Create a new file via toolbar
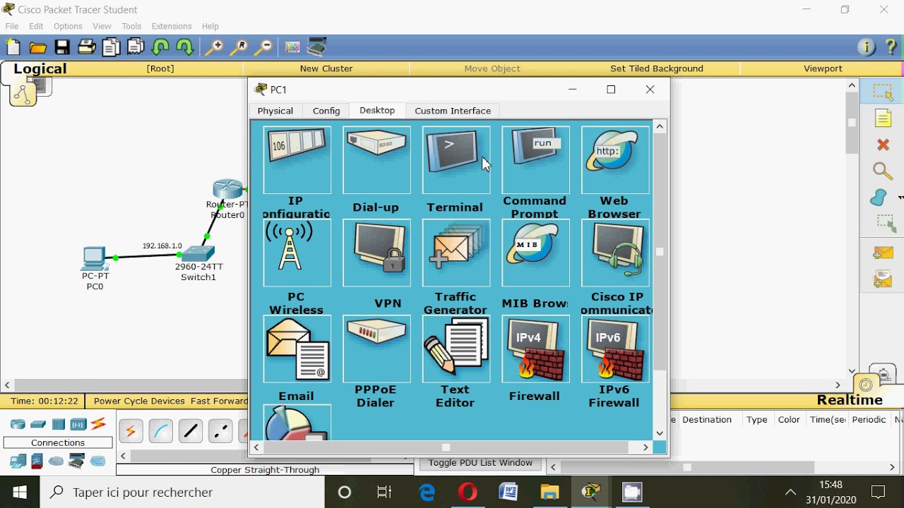The image size is (904, 508). (x=13, y=47)
